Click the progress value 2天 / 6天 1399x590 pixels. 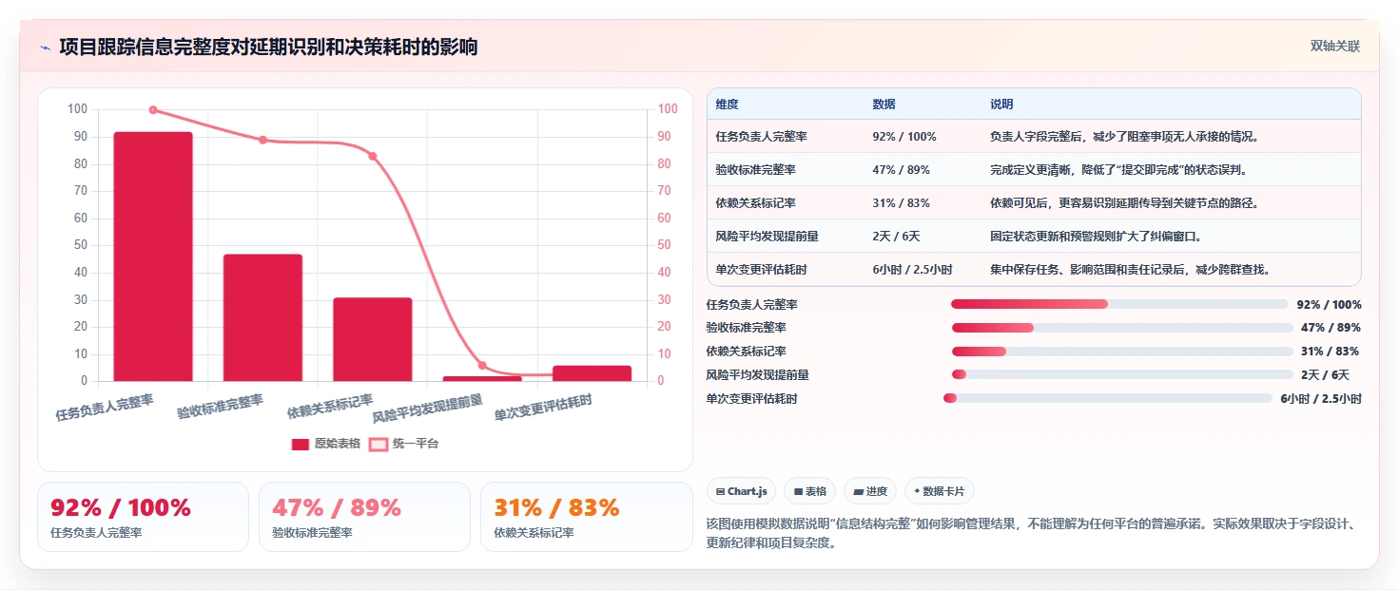click(1325, 375)
